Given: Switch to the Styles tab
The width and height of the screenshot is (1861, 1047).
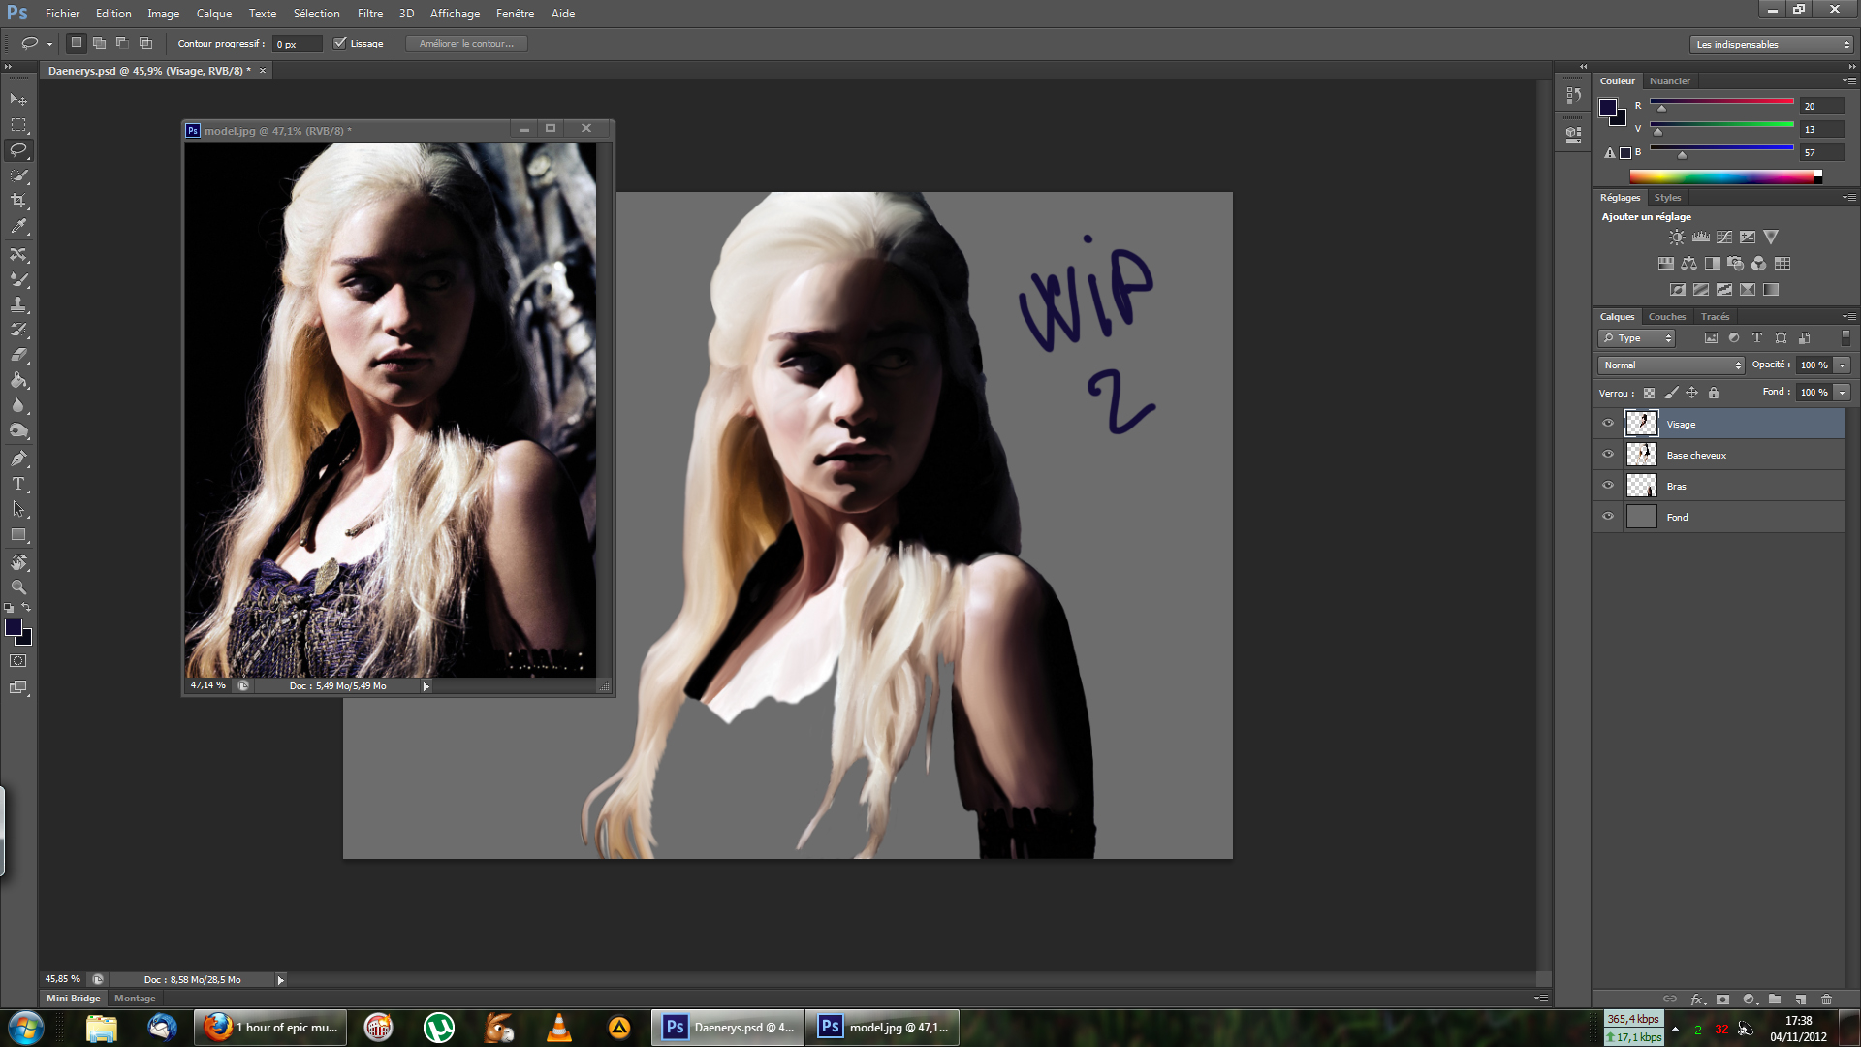Looking at the screenshot, I should 1668,198.
